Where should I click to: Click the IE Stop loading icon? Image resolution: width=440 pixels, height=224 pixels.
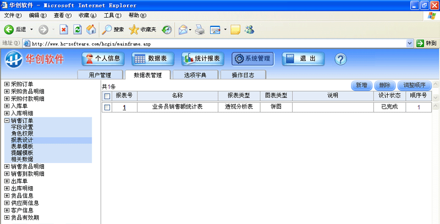point(64,29)
